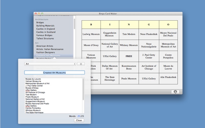
Task: Click The State Hermitage bingo cell
Action: coord(110,79)
